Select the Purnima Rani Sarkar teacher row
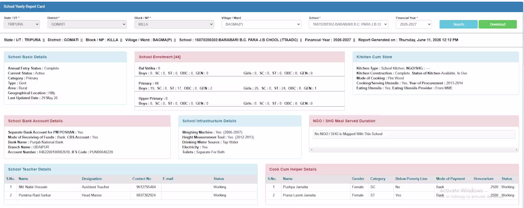 [131, 195]
